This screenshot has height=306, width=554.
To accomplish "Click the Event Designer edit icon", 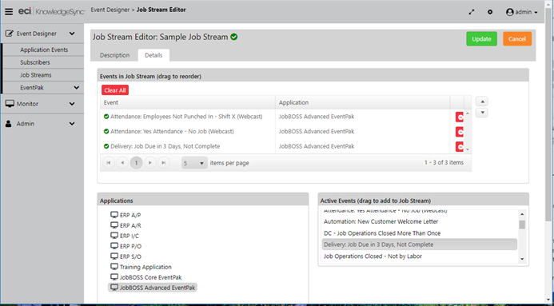I will pos(10,34).
